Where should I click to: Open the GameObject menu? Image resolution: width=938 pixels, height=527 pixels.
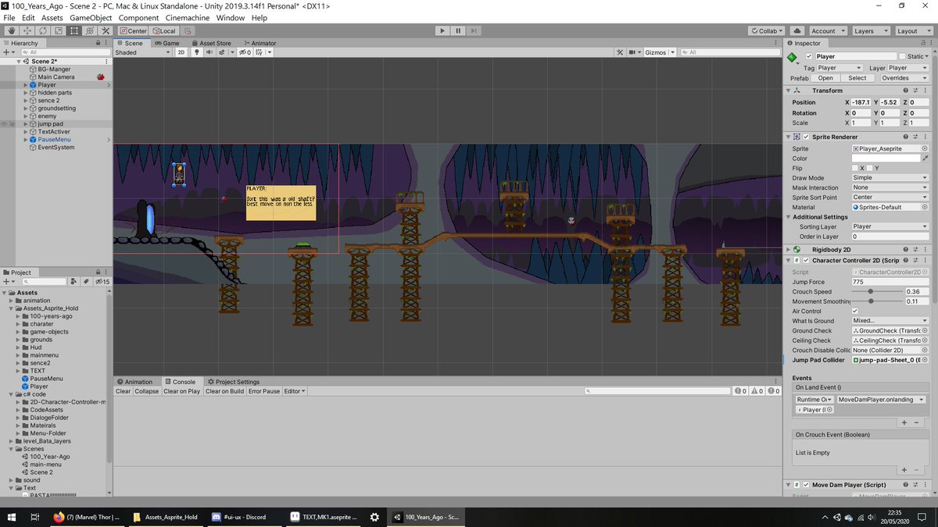[x=91, y=17]
